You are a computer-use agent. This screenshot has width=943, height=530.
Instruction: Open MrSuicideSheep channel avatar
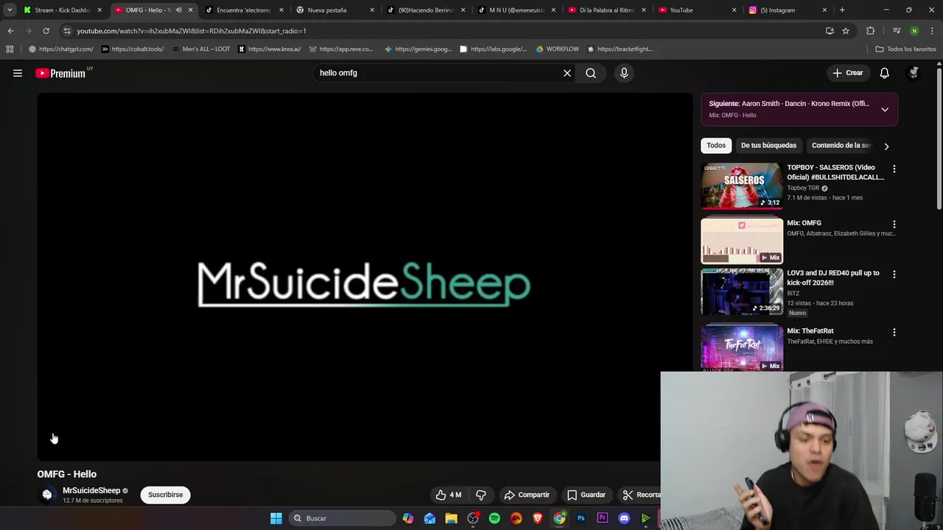click(47, 495)
